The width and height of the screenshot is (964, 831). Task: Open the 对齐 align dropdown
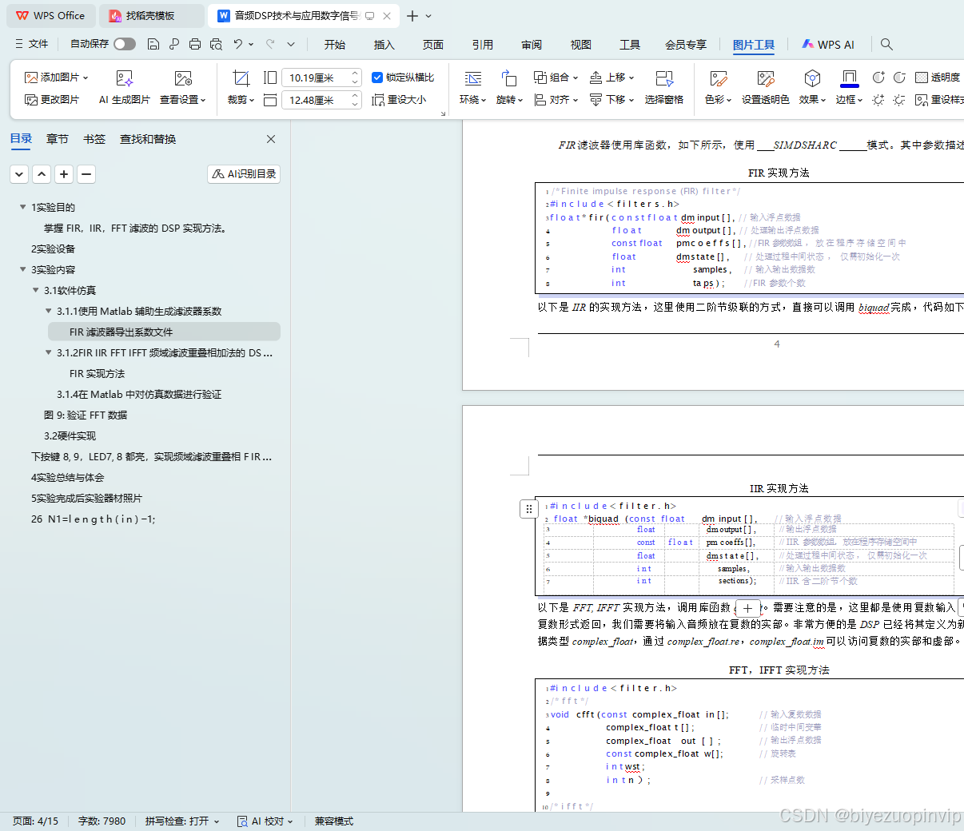point(556,100)
